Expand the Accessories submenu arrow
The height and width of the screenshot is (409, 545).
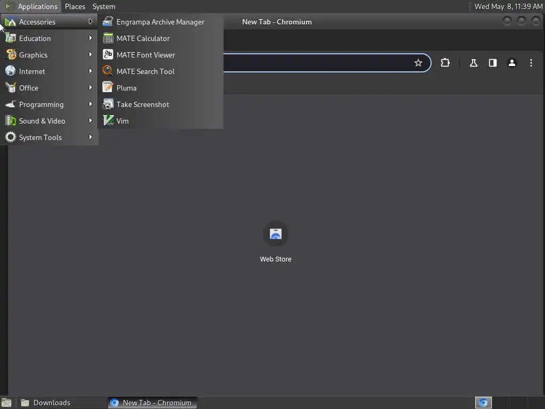[90, 21]
